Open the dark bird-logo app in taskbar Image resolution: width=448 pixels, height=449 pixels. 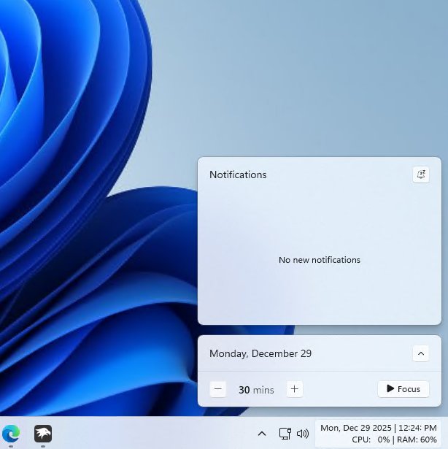pos(43,433)
